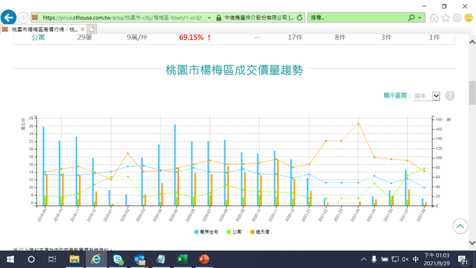Toggle the 透天厝 legend series
This screenshot has height=268, width=476.
[x=260, y=232]
